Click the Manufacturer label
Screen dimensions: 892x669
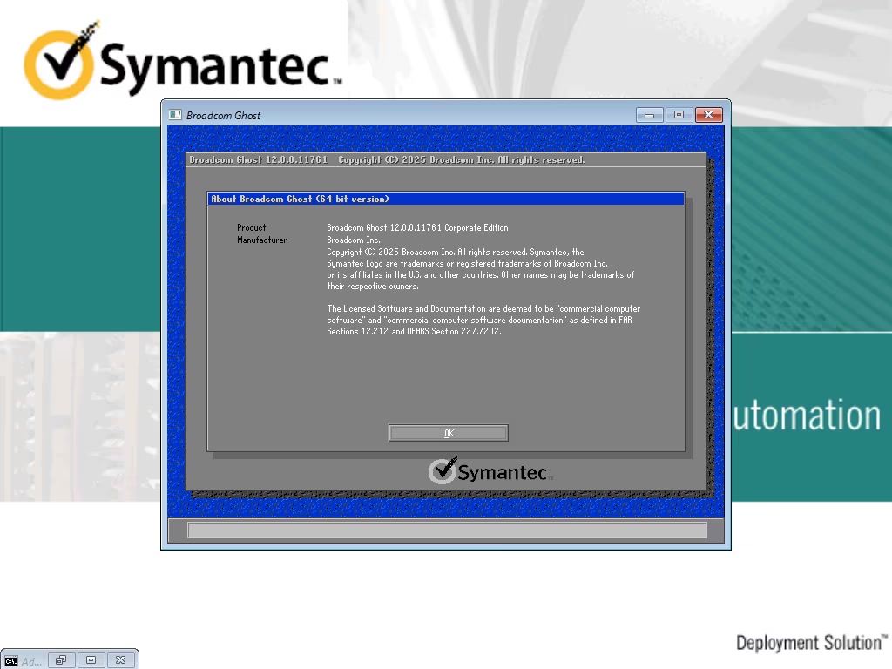(261, 240)
